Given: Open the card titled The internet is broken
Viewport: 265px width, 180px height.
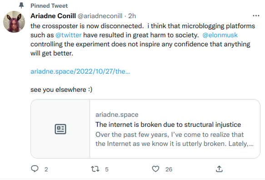Looking at the screenshot, I should tap(145, 129).
